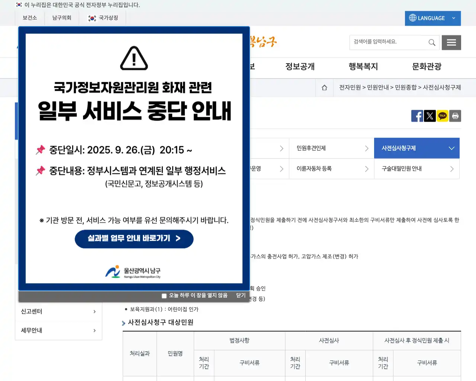This screenshot has height=381, width=476.
Task: Click the 처리실과 table header
Action: pyautogui.click(x=140, y=354)
